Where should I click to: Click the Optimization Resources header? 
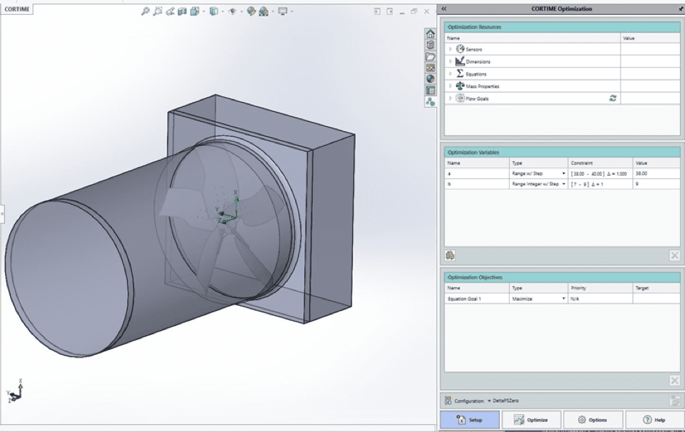click(x=562, y=27)
